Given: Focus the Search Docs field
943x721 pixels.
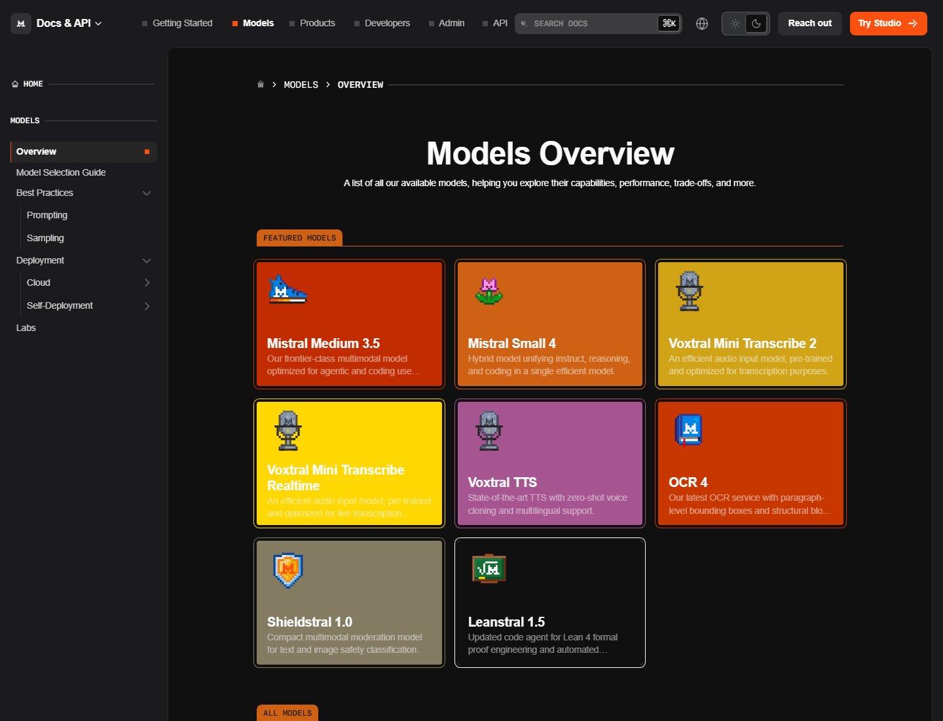Looking at the screenshot, I should (598, 24).
